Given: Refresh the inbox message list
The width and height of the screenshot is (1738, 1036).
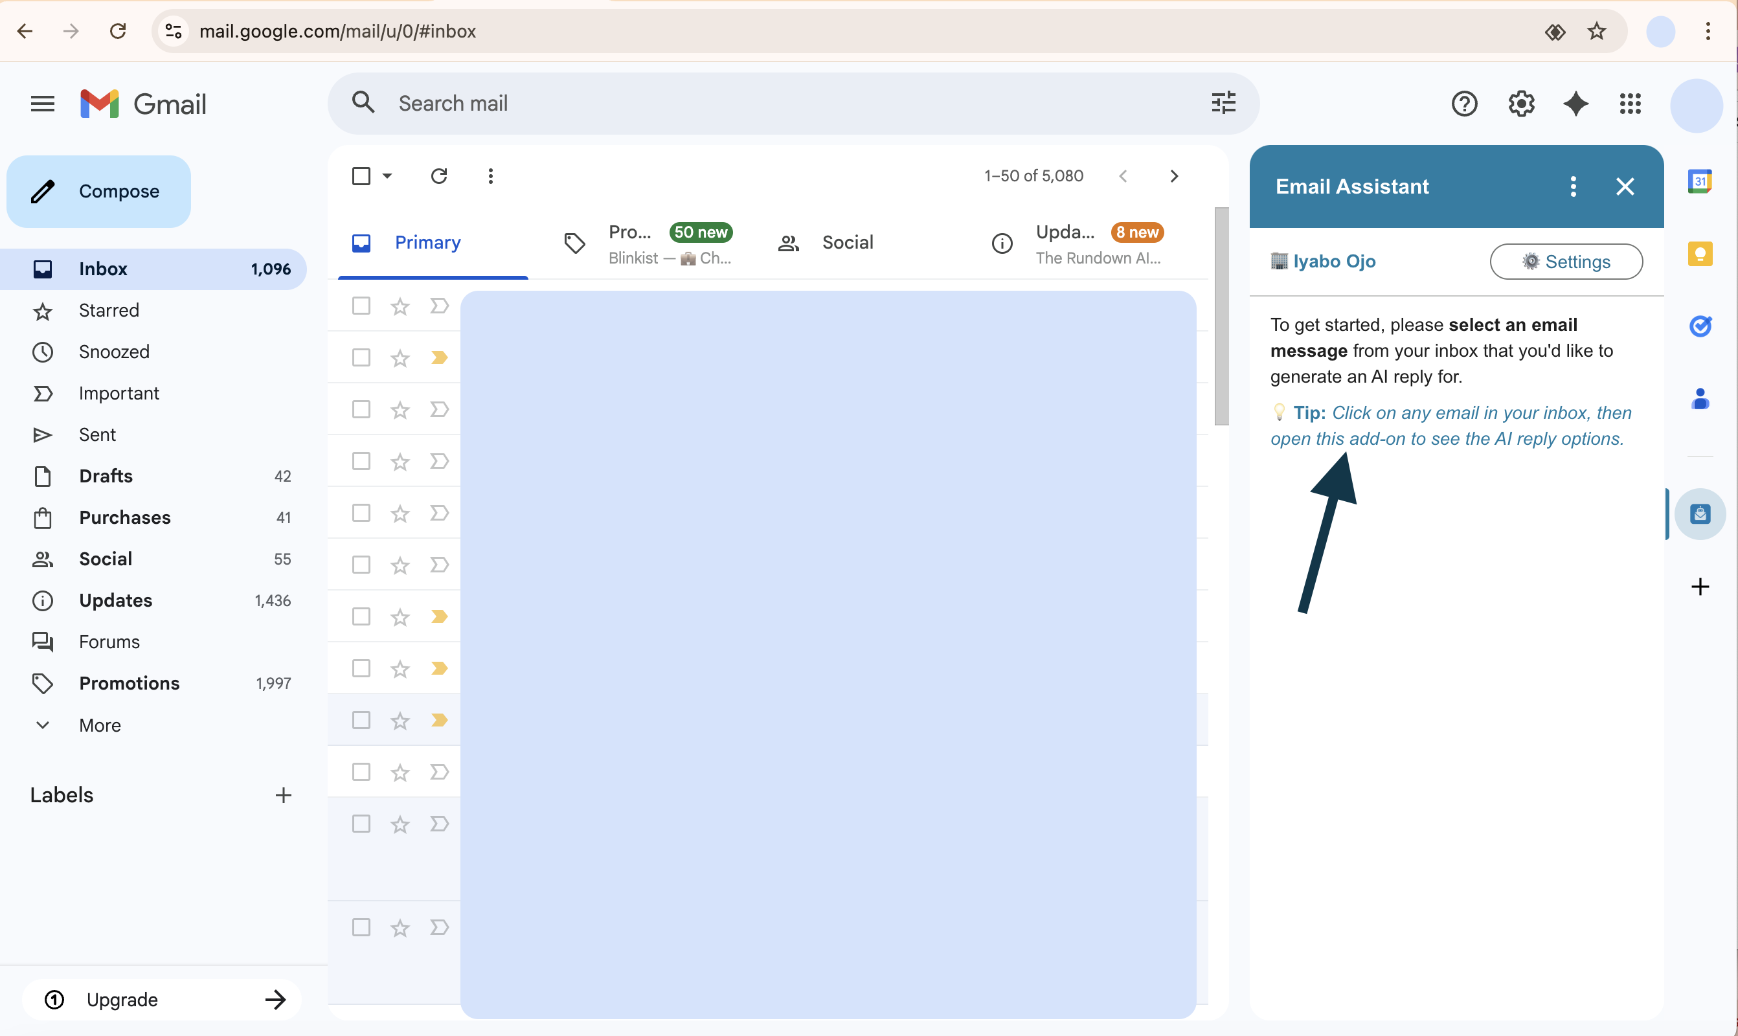Looking at the screenshot, I should click(439, 176).
